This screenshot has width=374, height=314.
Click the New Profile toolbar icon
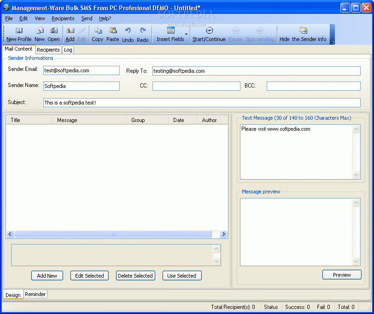19,30
